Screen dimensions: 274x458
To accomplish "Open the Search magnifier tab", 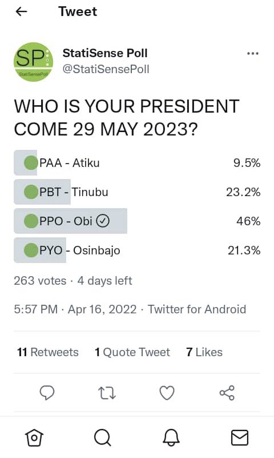I will pos(103,437).
